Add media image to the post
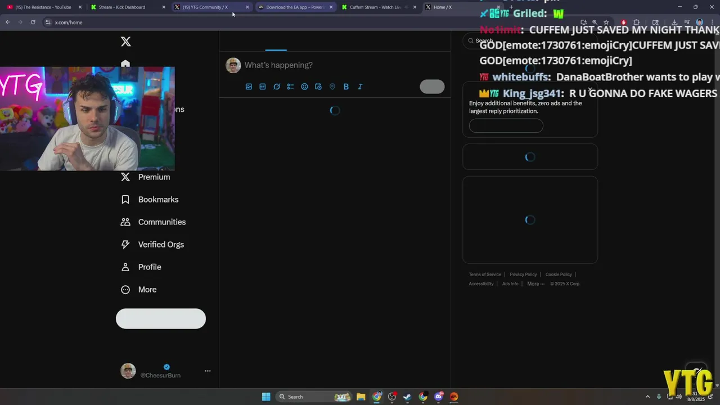The height and width of the screenshot is (405, 720). click(x=249, y=87)
